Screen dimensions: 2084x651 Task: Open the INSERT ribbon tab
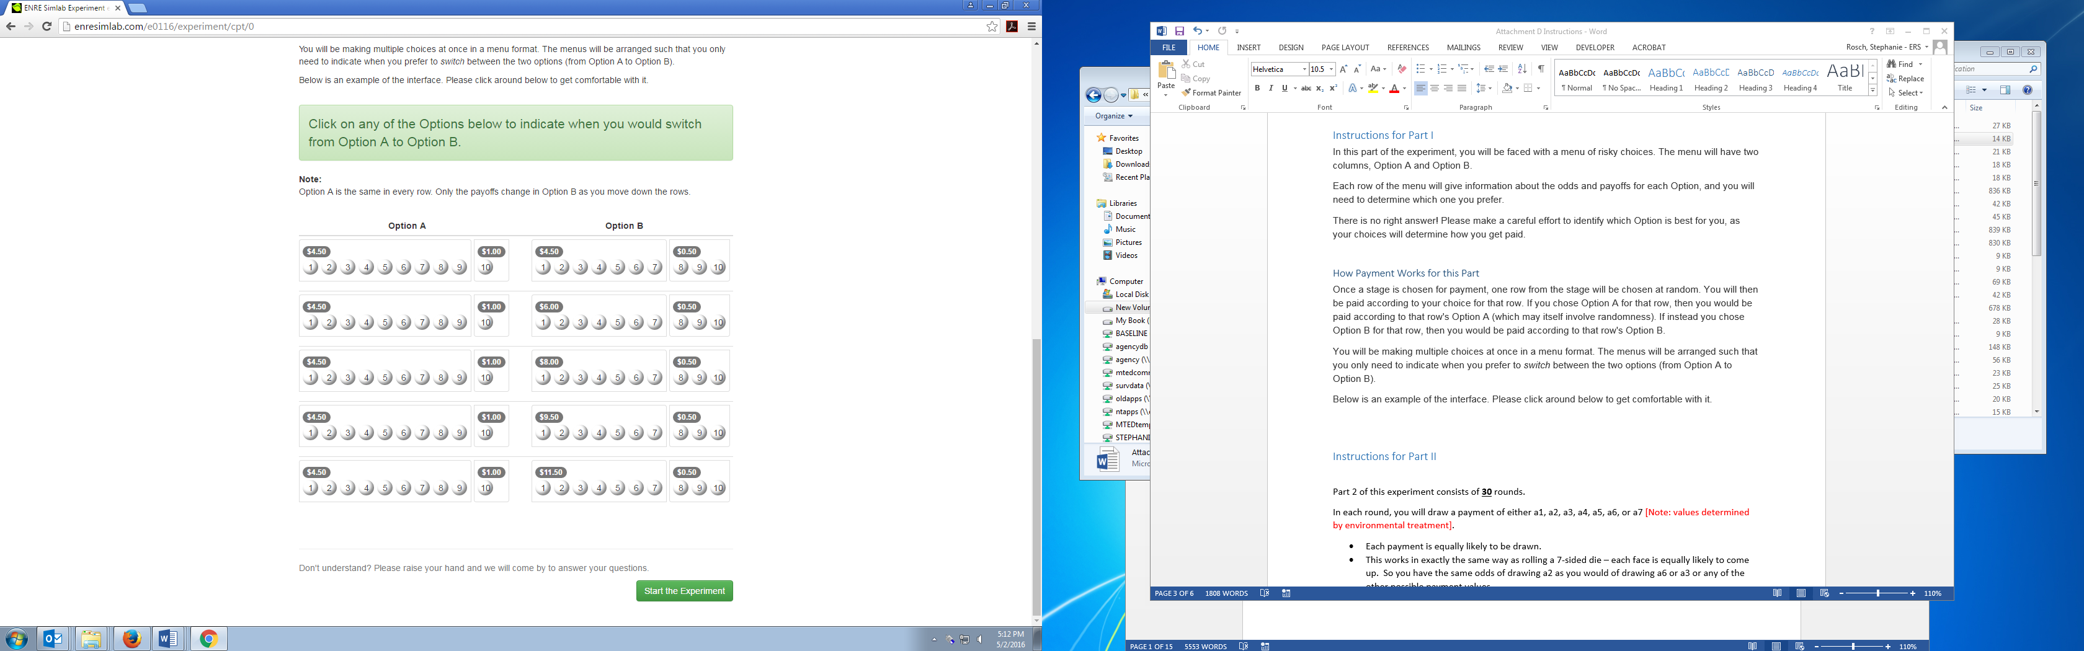pyautogui.click(x=1249, y=48)
